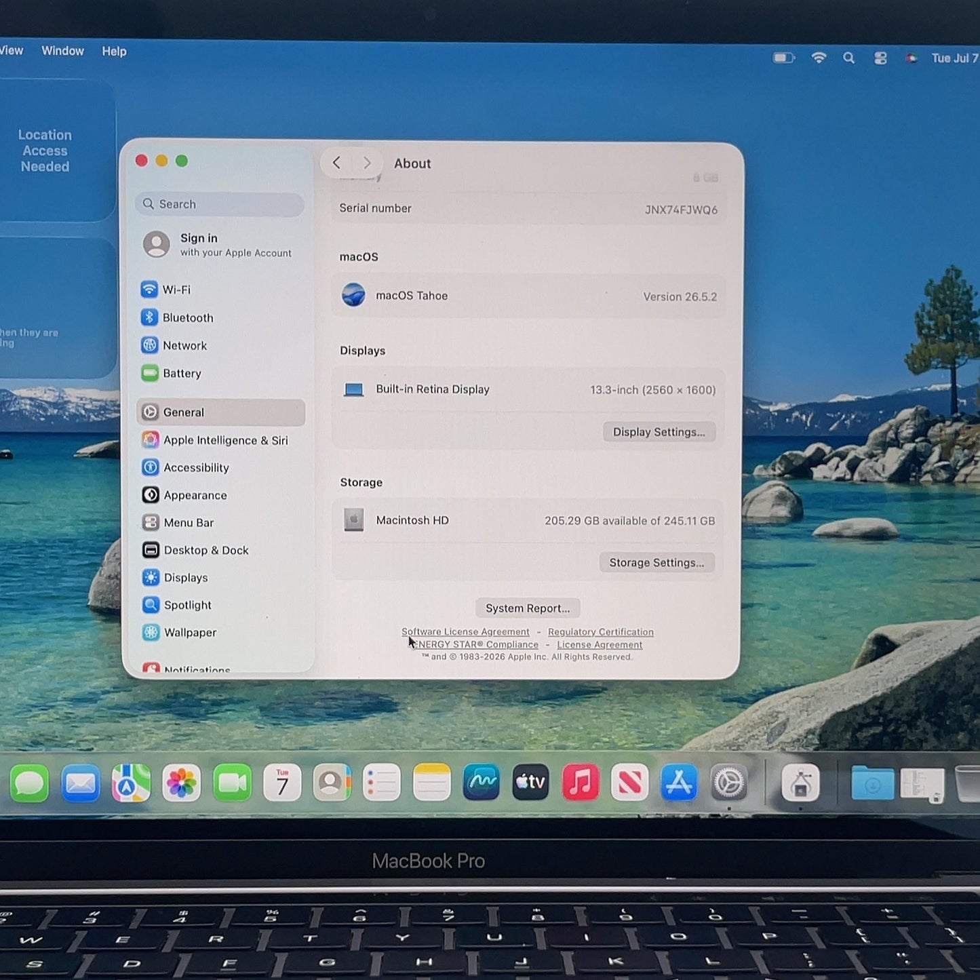Viewport: 980px width, 980px height.
Task: Select General in the sidebar
Action: pyautogui.click(x=220, y=412)
